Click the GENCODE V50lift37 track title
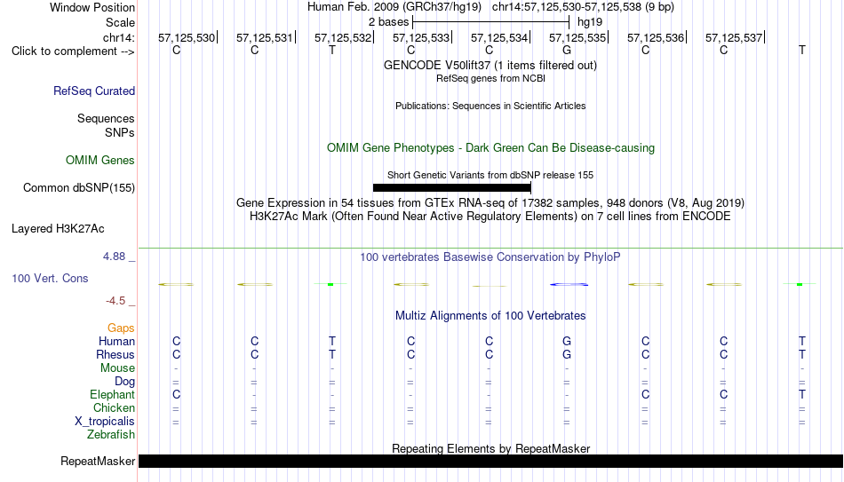Image resolution: width=844 pixels, height=482 pixels. (x=490, y=65)
